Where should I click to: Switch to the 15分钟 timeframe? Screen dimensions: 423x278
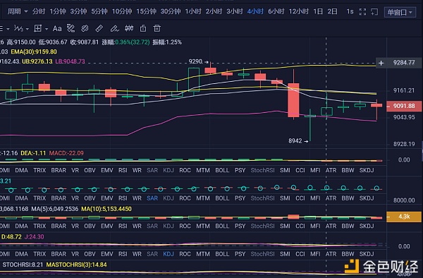[146, 11]
